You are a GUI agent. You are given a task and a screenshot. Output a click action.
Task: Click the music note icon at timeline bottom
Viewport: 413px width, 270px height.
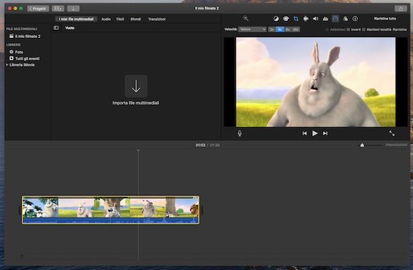pyautogui.click(x=22, y=256)
